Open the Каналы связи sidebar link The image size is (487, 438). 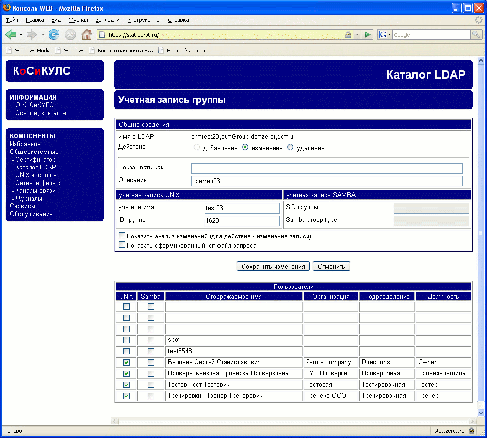coord(36,190)
